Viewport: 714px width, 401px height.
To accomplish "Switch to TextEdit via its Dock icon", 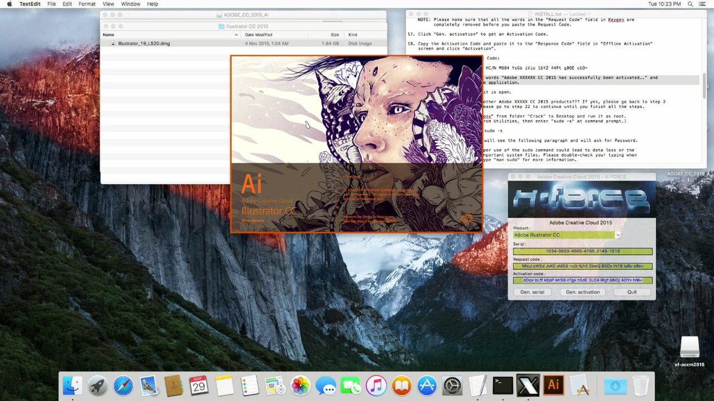I will pyautogui.click(x=477, y=385).
